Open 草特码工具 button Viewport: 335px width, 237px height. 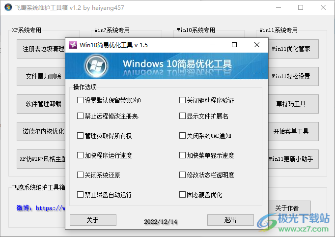pos(293,104)
